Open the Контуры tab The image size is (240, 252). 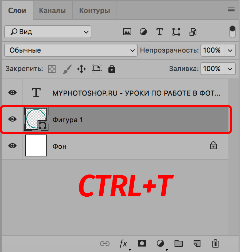pyautogui.click(x=95, y=11)
